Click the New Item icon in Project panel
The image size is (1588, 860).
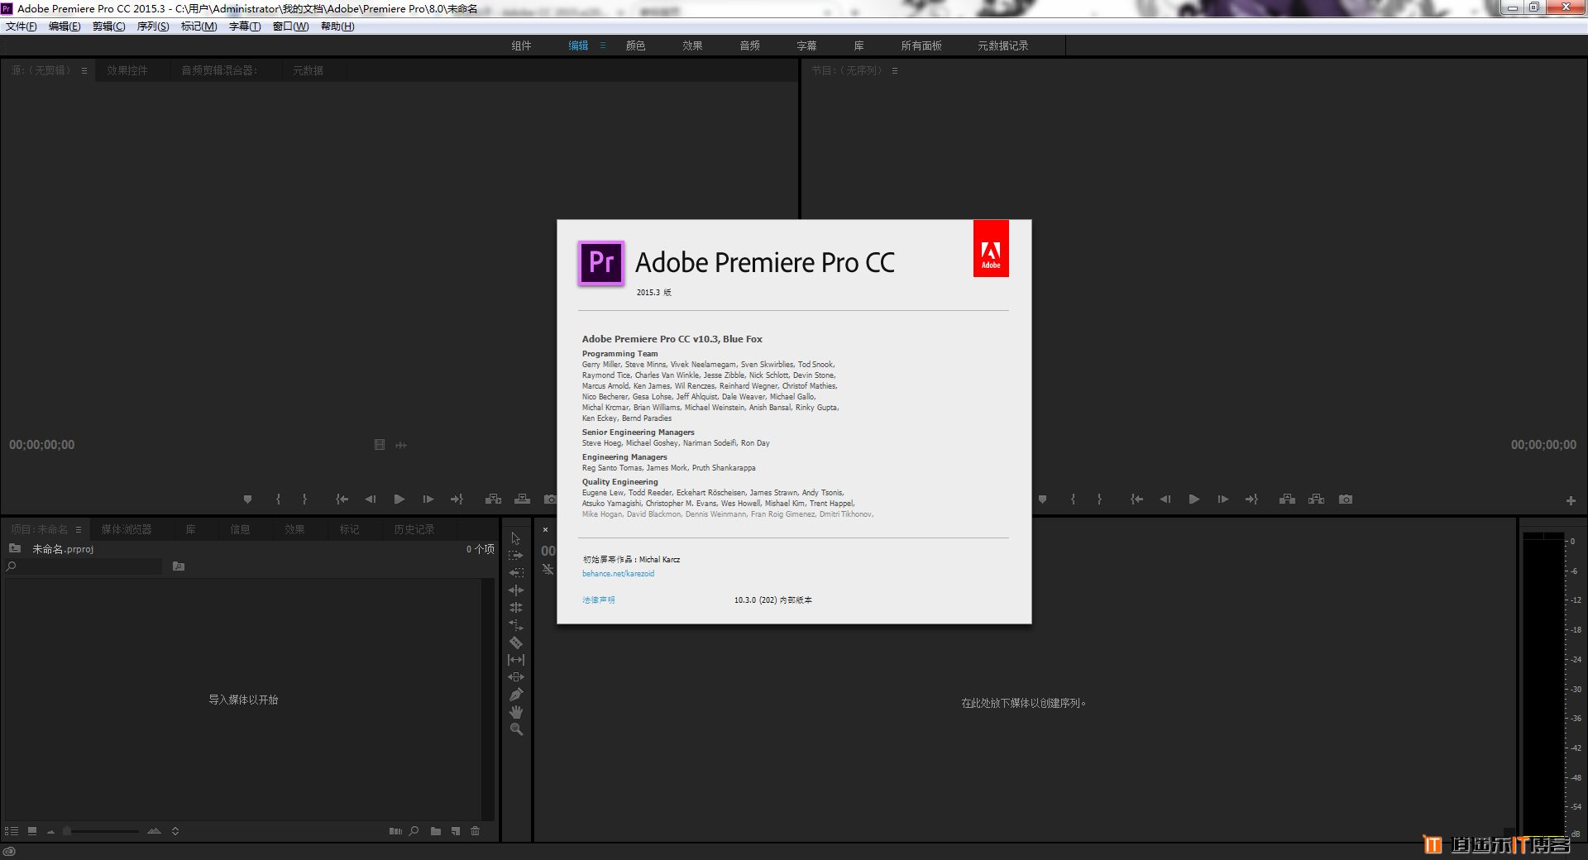[456, 831]
